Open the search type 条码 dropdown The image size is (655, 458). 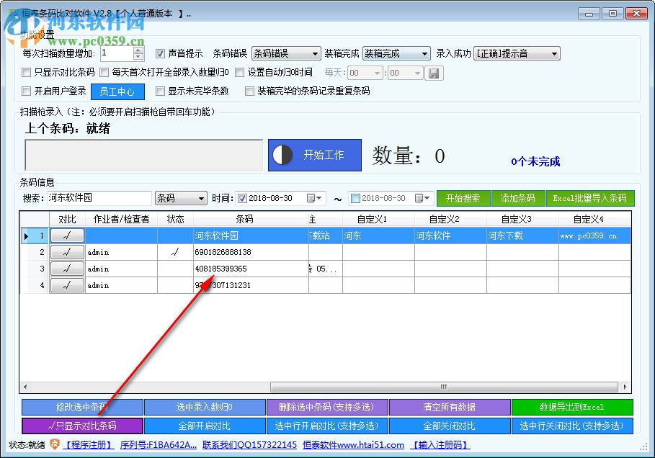click(181, 197)
